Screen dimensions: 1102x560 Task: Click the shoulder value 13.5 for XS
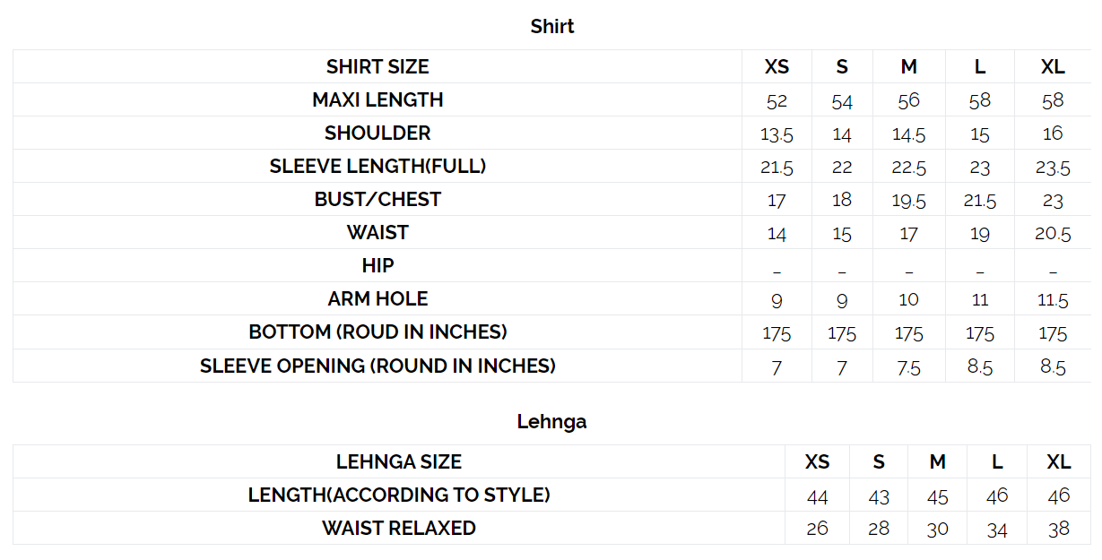pos(777,134)
